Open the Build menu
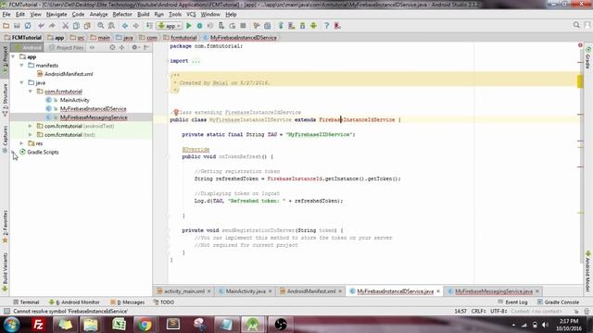Screen dimensions: 593x333 click(143, 15)
